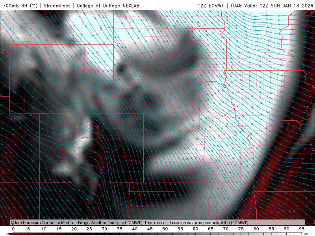Select the '15' value on the colorbar scale

[59, 229]
